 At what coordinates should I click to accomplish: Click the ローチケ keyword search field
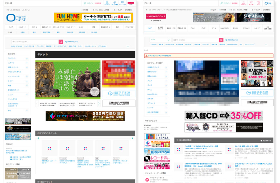point(35,42)
